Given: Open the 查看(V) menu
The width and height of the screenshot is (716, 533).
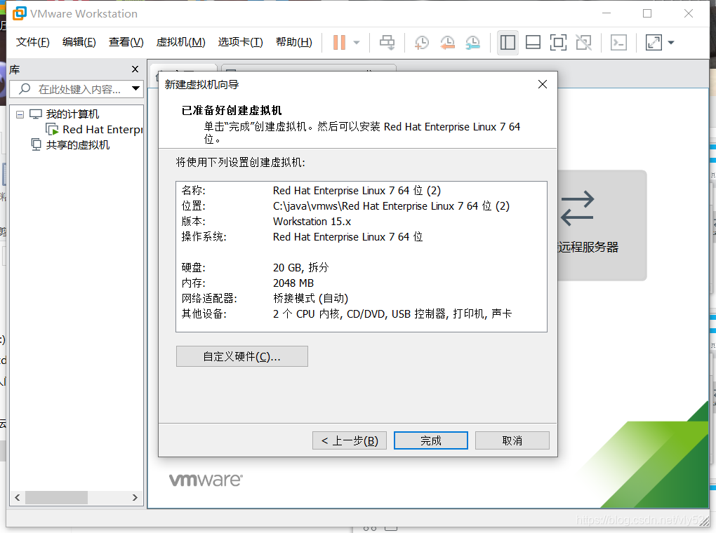Looking at the screenshot, I should (126, 42).
